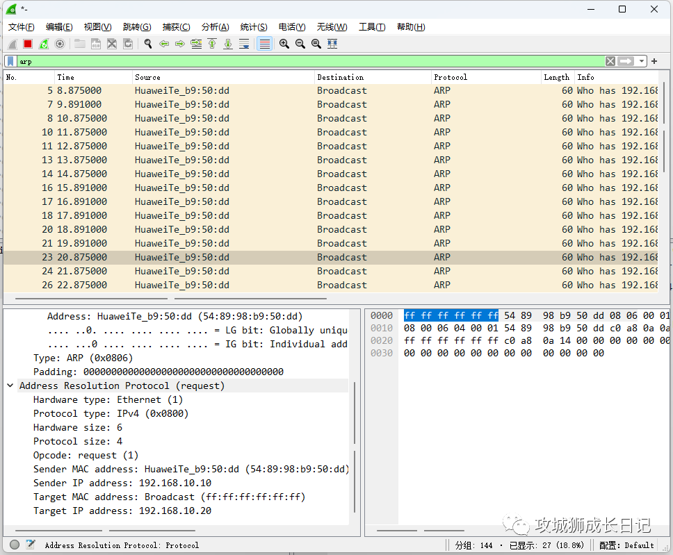Viewport: 673px width, 555px height.
Task: Click the Find packet magnifier icon
Action: (x=147, y=44)
